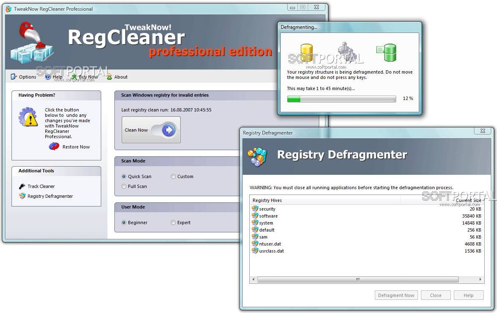Click the yellow database icon in Defragmenting dialog
The height and width of the screenshot is (313, 497).
tap(306, 52)
